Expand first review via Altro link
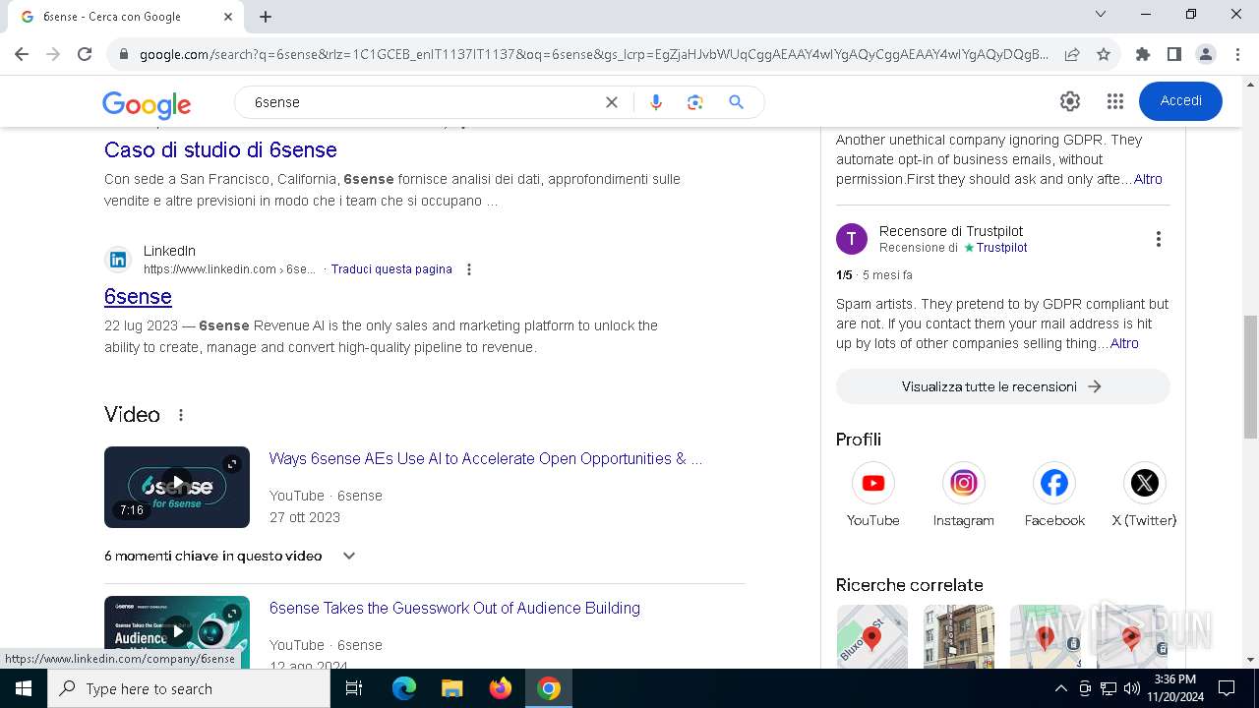The height and width of the screenshot is (708, 1259). (1148, 179)
